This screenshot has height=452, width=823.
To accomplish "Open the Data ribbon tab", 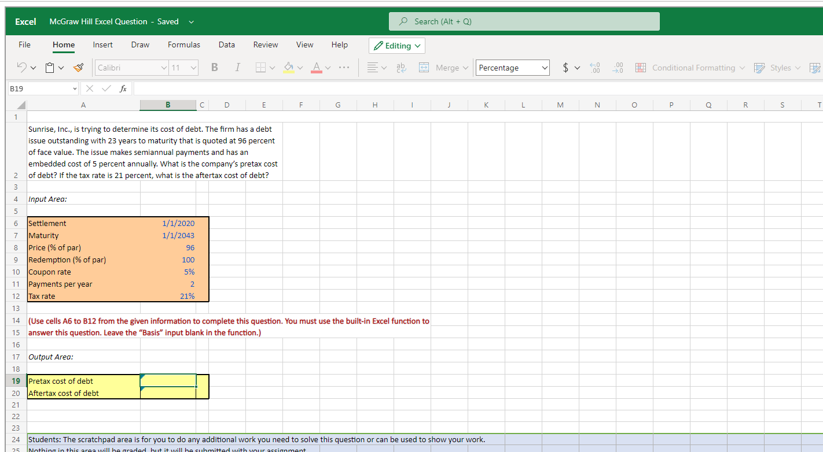I will pos(226,45).
